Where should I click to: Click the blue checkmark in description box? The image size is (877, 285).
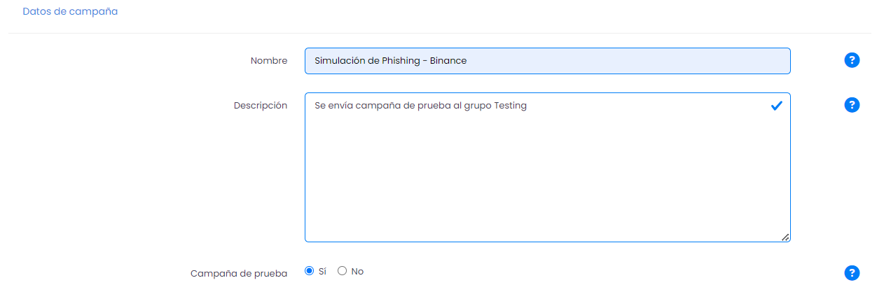776,106
